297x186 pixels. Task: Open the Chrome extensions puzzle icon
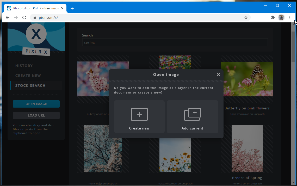pos(273,17)
